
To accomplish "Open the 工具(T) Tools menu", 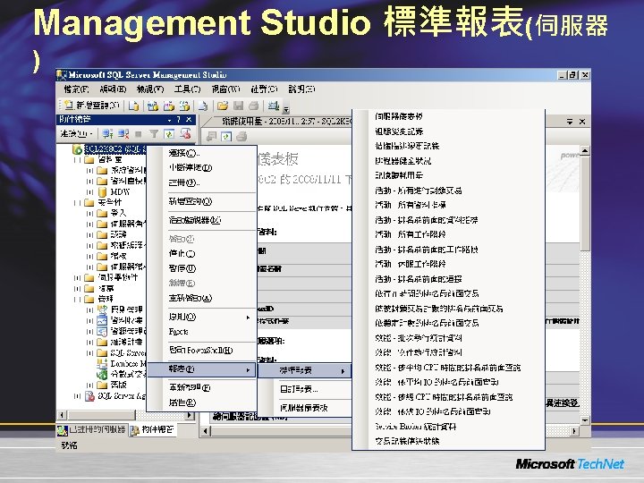I will [187, 89].
